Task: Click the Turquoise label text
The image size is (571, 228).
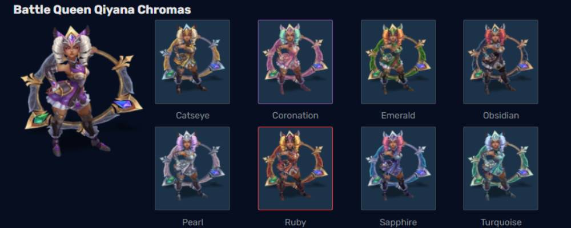Action: click(501, 222)
